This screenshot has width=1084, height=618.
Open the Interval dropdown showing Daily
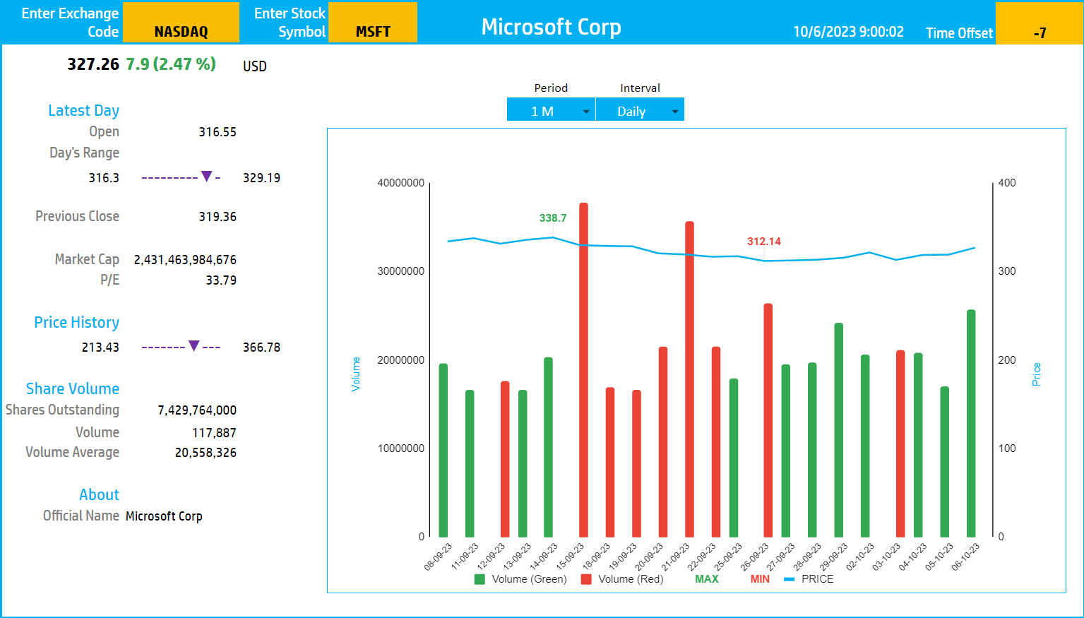click(640, 110)
